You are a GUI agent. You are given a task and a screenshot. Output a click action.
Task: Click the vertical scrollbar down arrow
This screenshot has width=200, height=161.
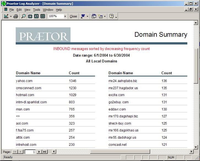point(196,147)
